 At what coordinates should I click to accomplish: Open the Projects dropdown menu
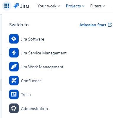point(75,6)
